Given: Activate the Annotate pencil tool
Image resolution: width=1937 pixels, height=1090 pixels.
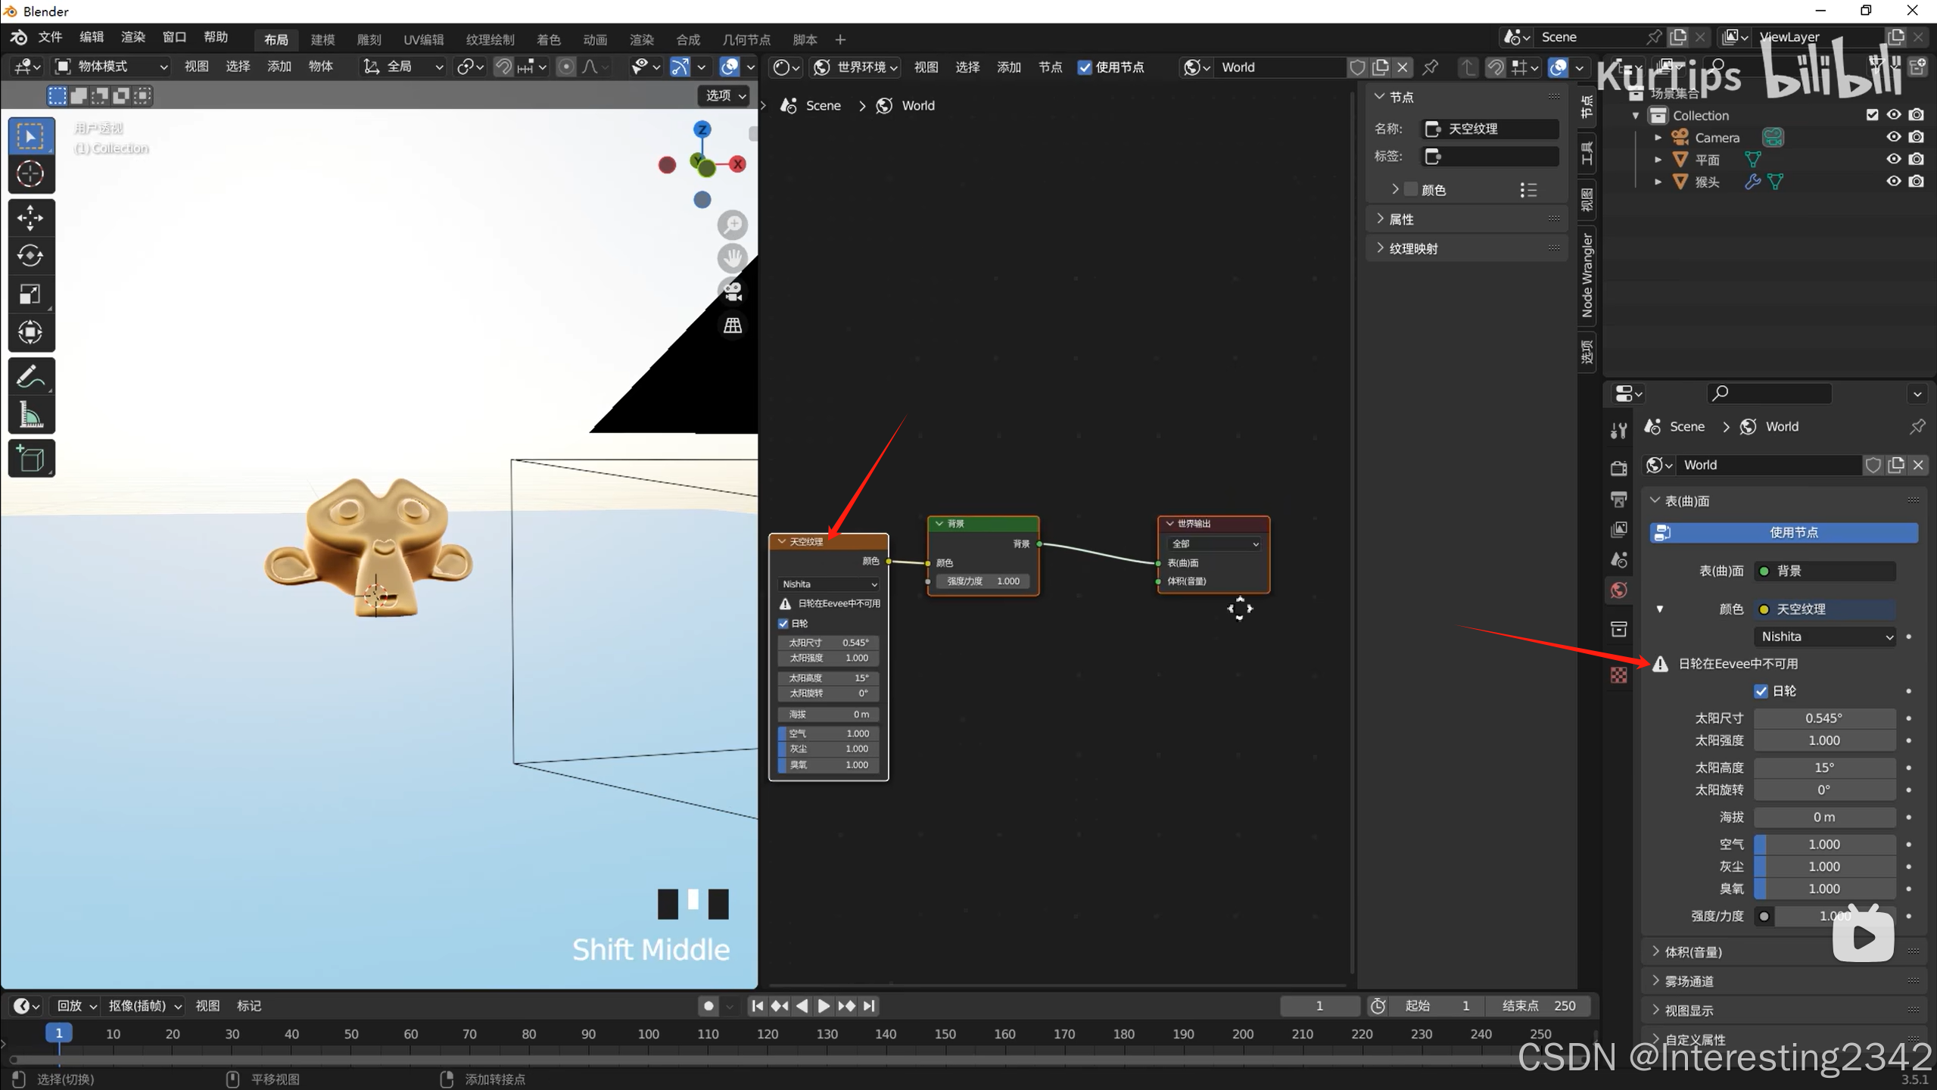Looking at the screenshot, I should click(x=30, y=377).
